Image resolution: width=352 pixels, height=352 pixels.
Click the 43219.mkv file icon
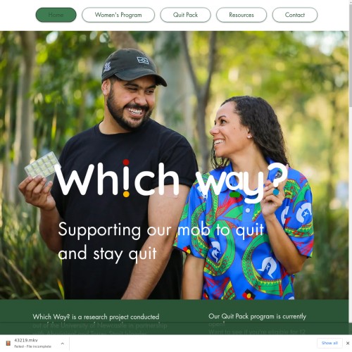[x=8, y=344]
